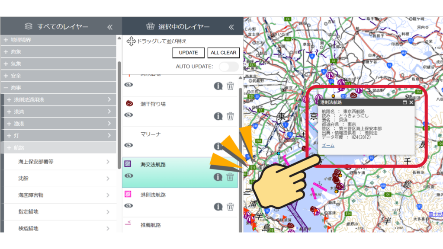Click the ズーム link in popup

[x=328, y=146]
